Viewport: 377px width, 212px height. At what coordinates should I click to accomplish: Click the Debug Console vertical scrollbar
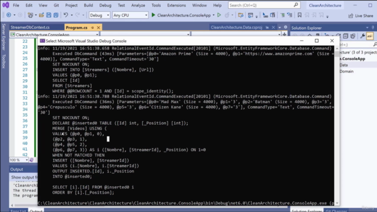(337, 125)
